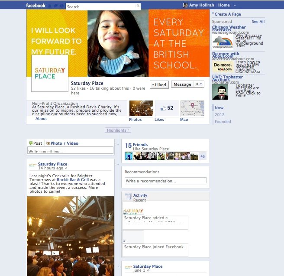This screenshot has height=276, width=284.
Task: Open the gear dropdown next to Message
Action: click(x=199, y=84)
